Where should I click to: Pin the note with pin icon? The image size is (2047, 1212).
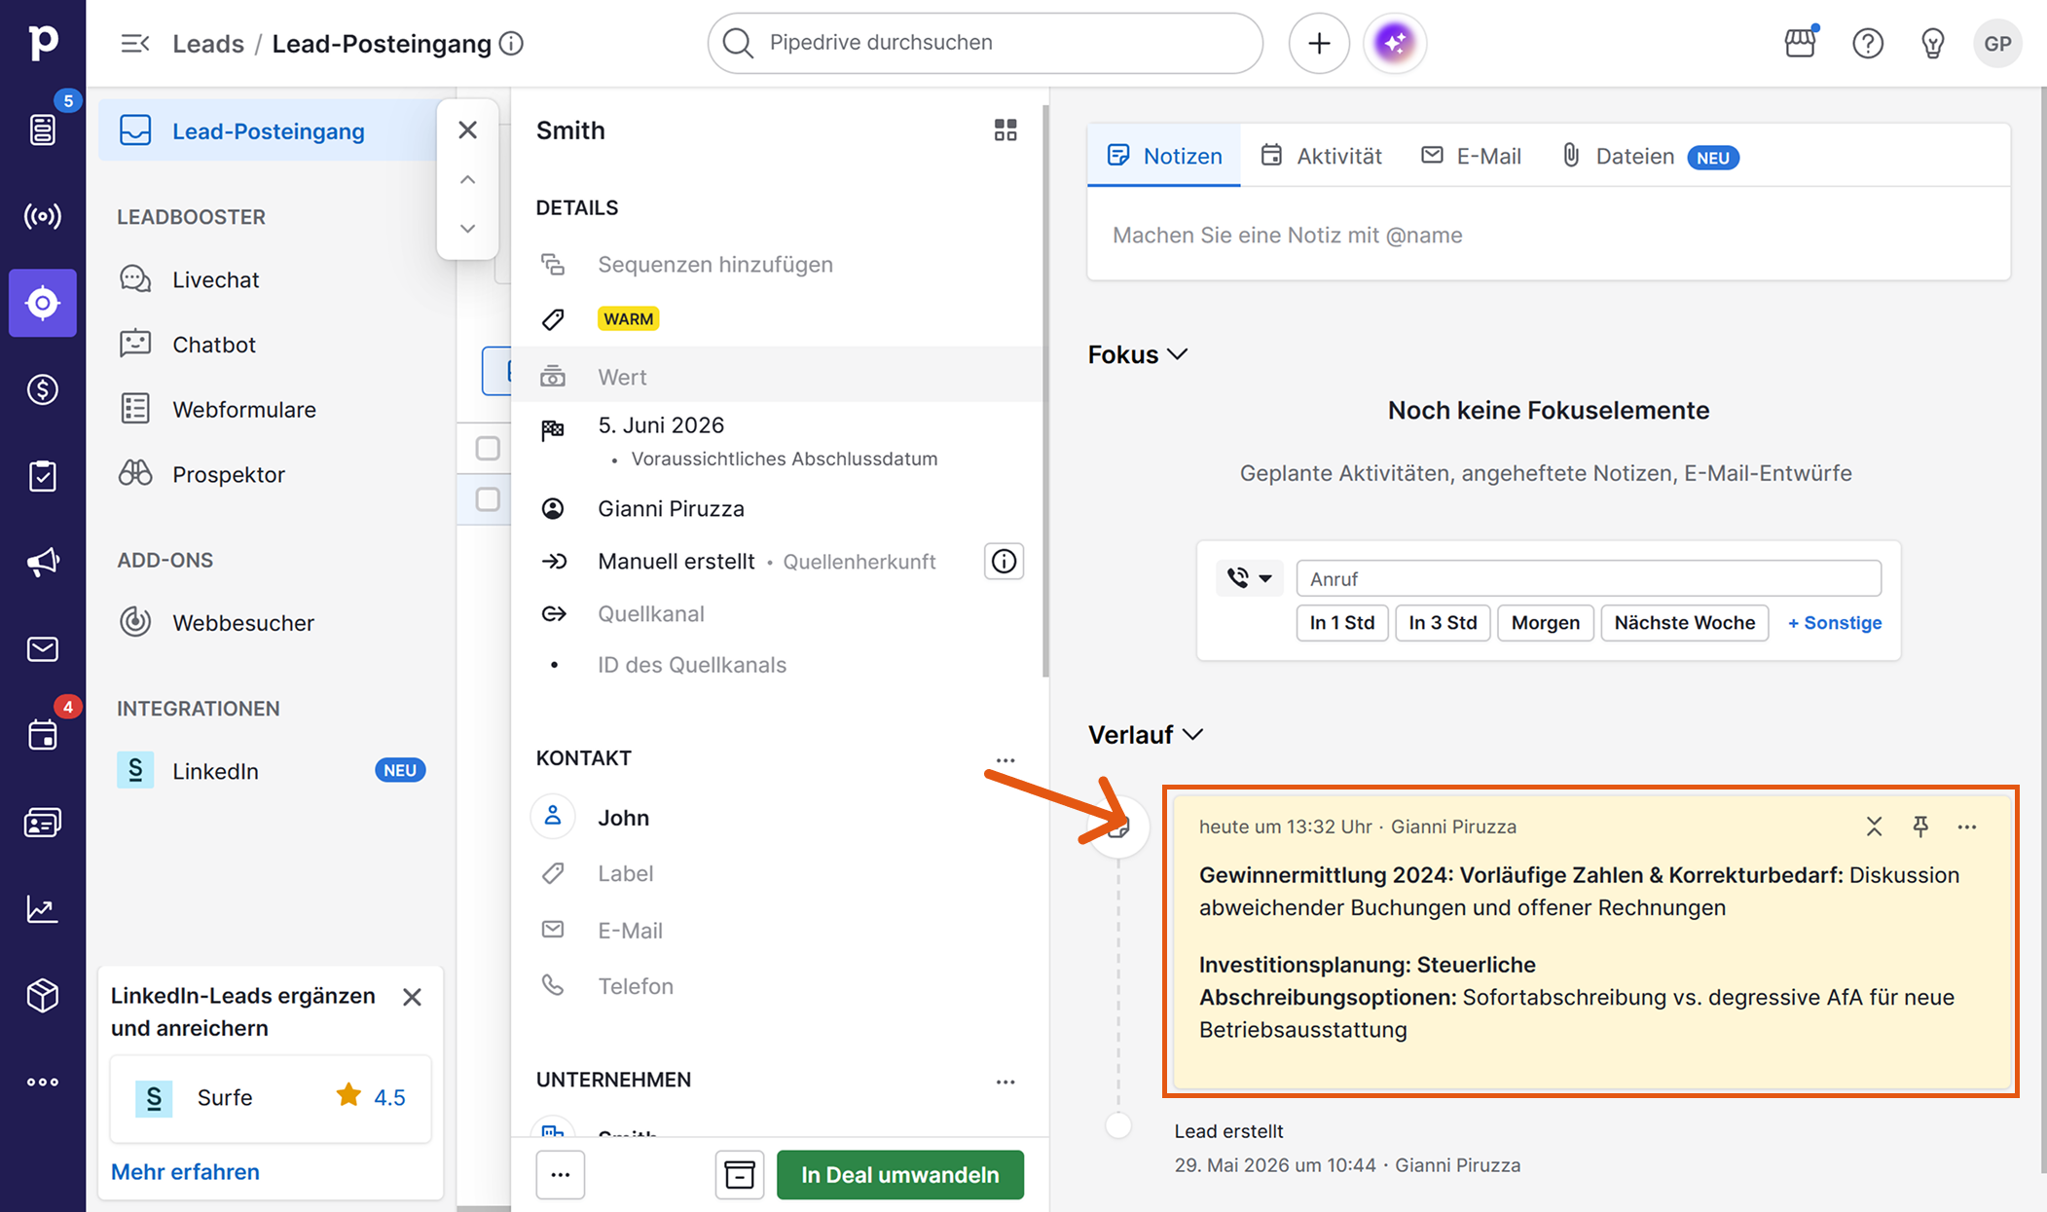coord(1920,826)
